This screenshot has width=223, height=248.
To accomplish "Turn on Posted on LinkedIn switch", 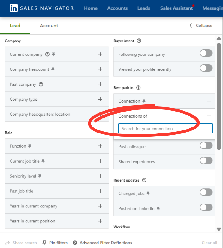I will pos(206,207).
